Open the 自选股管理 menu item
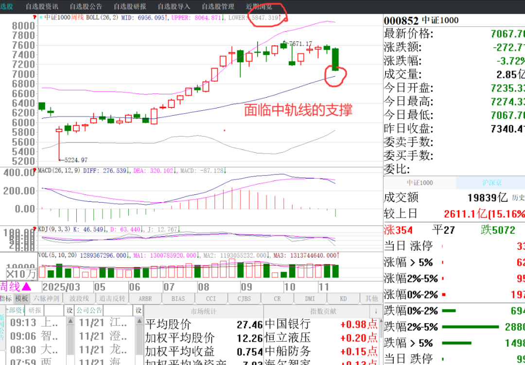 click(x=218, y=6)
